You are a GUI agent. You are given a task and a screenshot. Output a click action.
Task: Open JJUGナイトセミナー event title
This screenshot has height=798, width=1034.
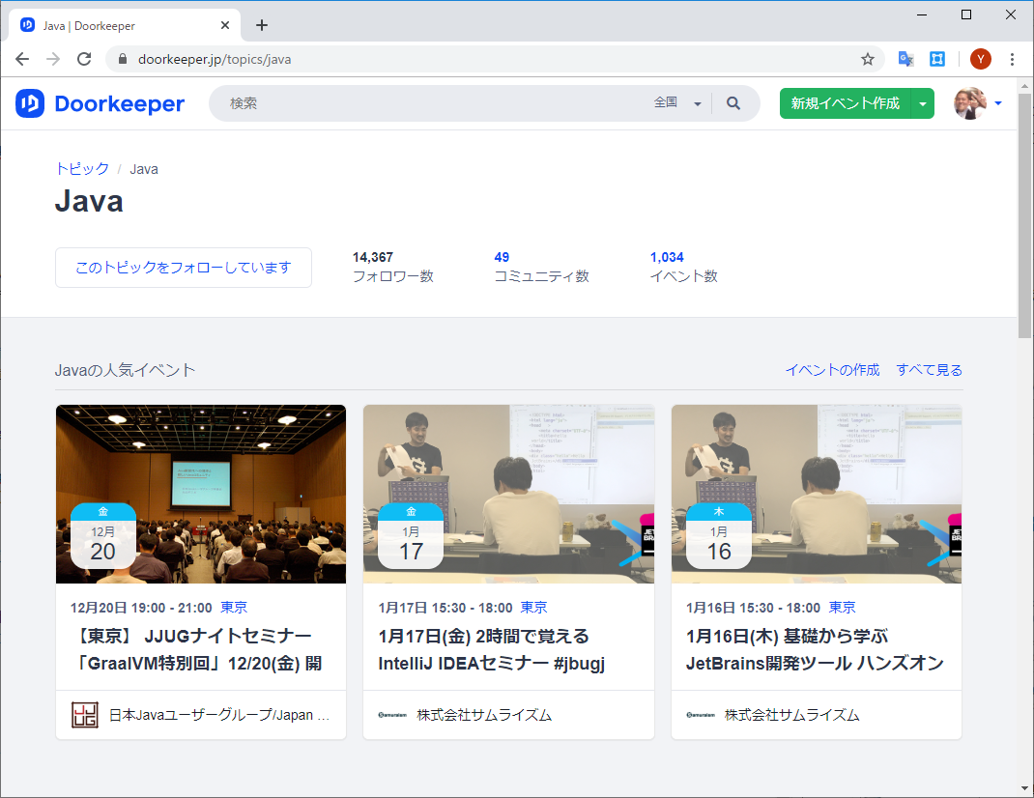pyautogui.click(x=198, y=649)
